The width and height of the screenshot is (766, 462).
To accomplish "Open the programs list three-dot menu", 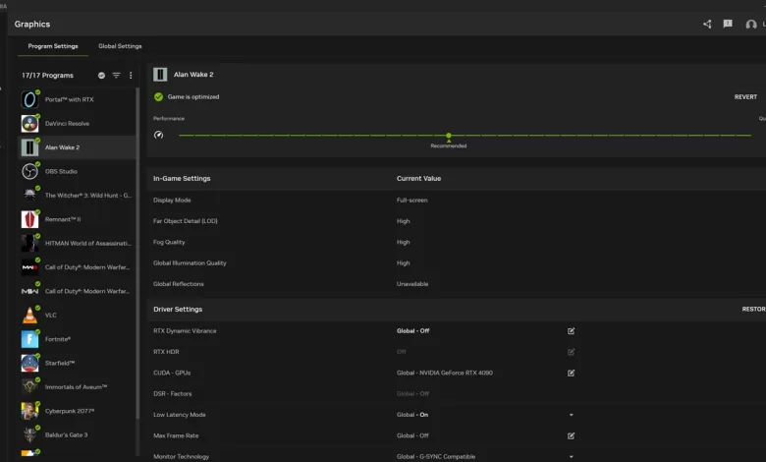I will (131, 76).
